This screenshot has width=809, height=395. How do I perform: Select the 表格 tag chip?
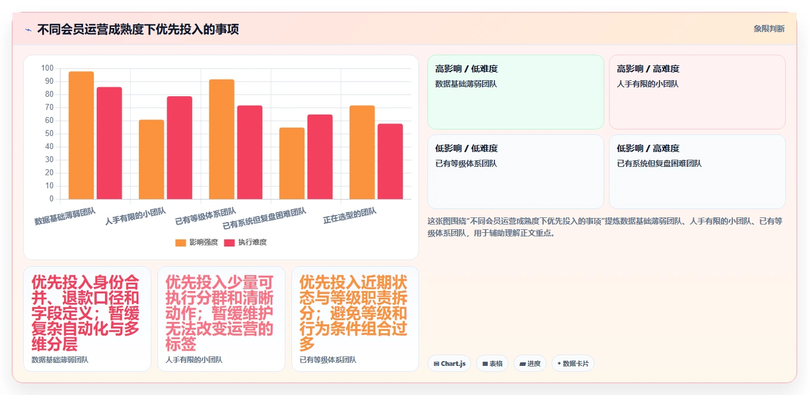492,364
